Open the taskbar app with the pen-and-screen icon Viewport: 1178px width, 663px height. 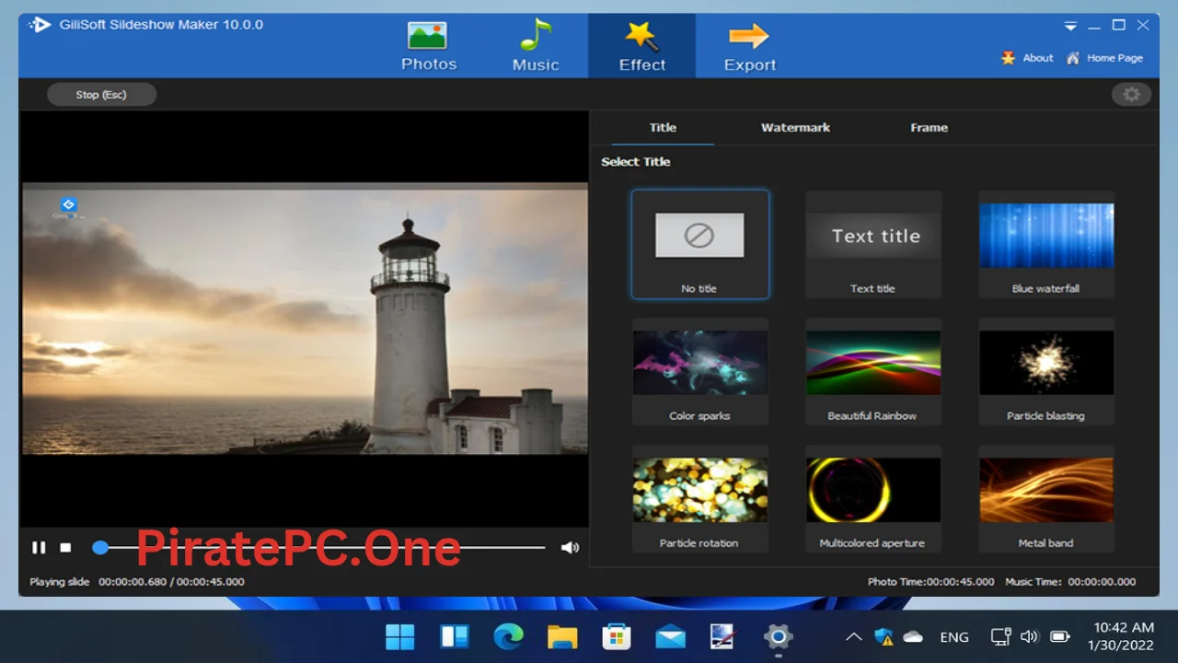[x=723, y=636]
